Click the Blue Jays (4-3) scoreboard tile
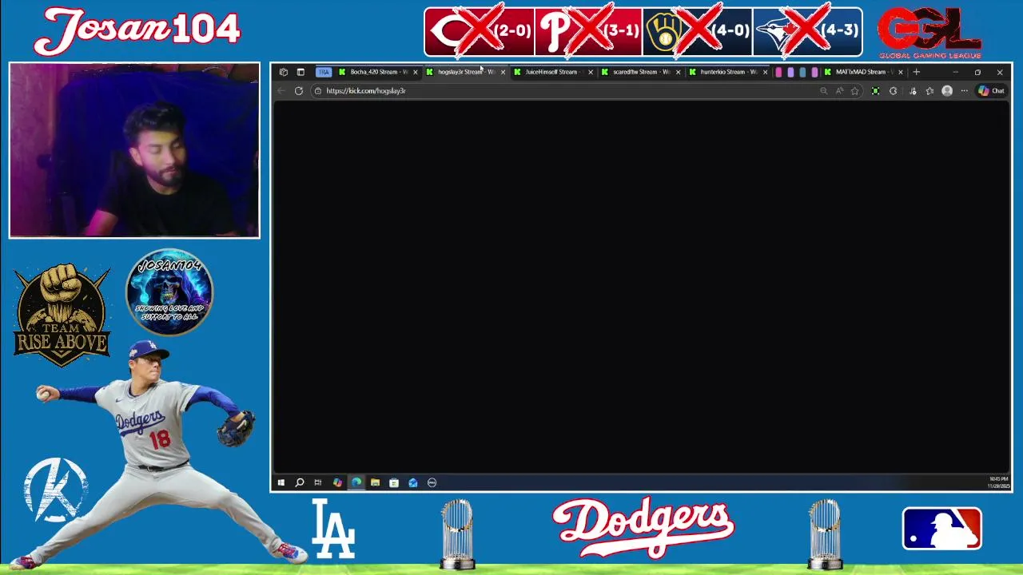This screenshot has height=575, width=1023. [807, 32]
